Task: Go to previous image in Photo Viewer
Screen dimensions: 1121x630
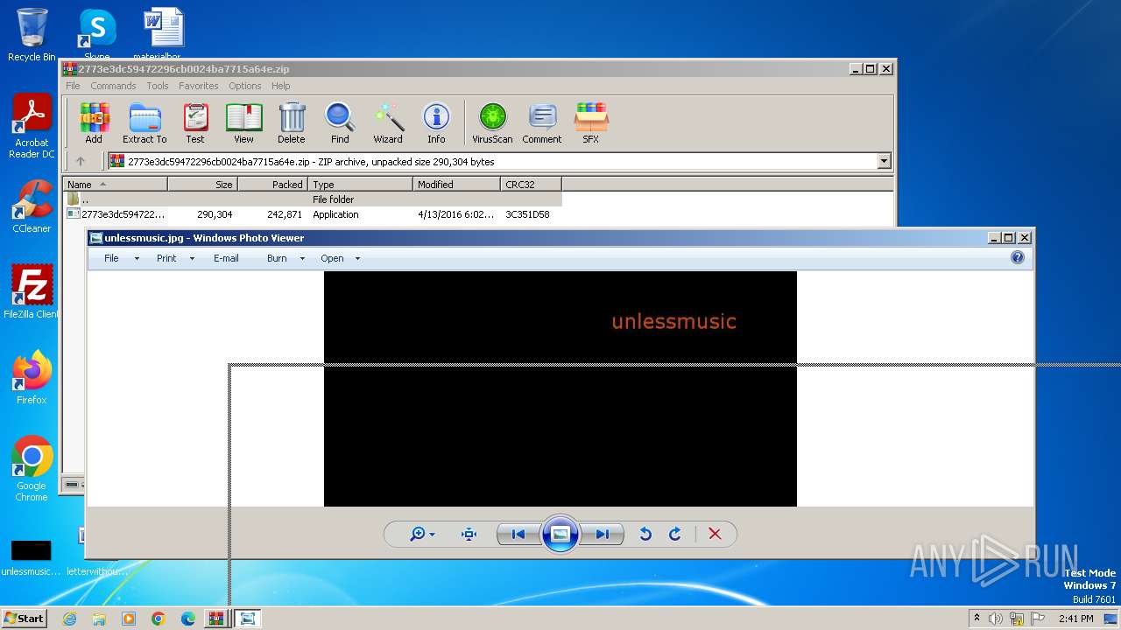Action: click(518, 534)
